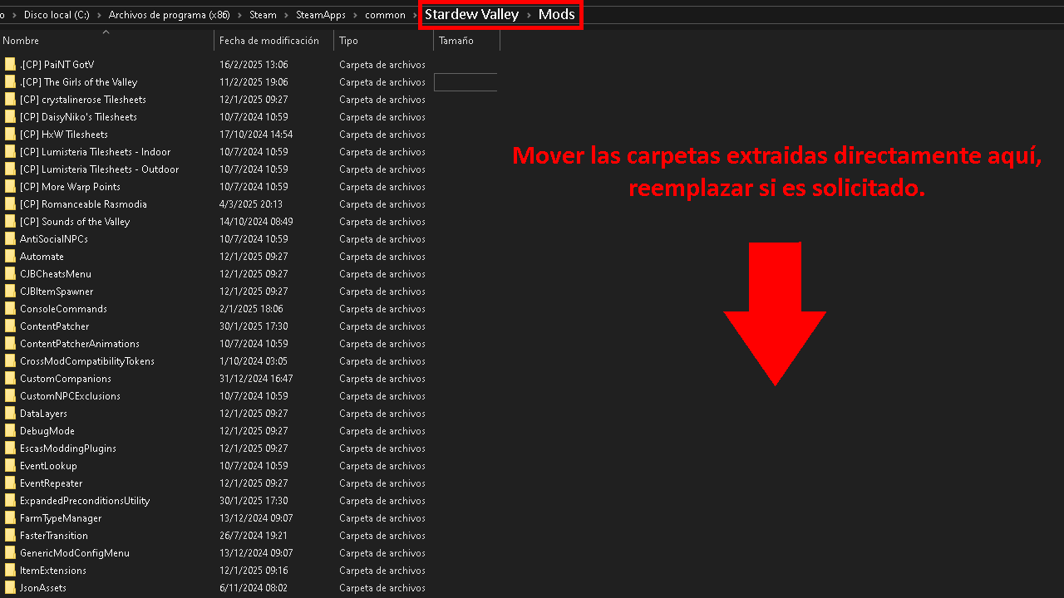Select [CP] Lumisteria Tilesheets - Indoor folder
This screenshot has width=1064, height=598.
(x=95, y=152)
